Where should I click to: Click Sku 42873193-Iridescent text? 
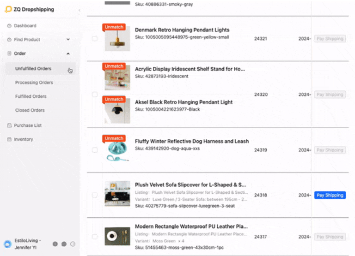[x=162, y=76]
